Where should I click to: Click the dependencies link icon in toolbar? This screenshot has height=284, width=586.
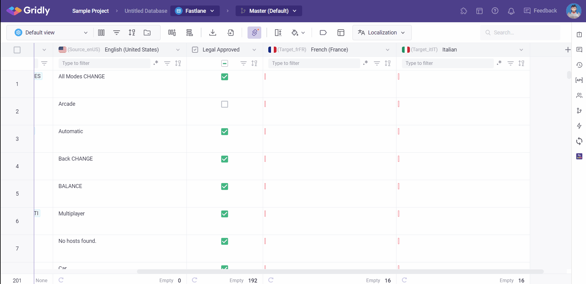254,33
